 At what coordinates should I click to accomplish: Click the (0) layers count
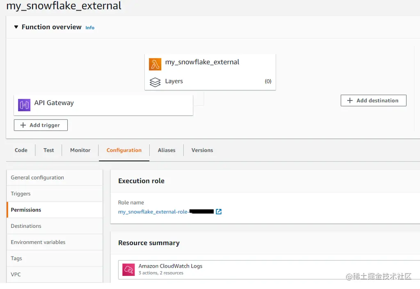click(x=268, y=81)
